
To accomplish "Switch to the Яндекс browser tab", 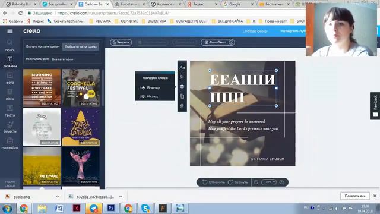I will [x=202, y=4].
